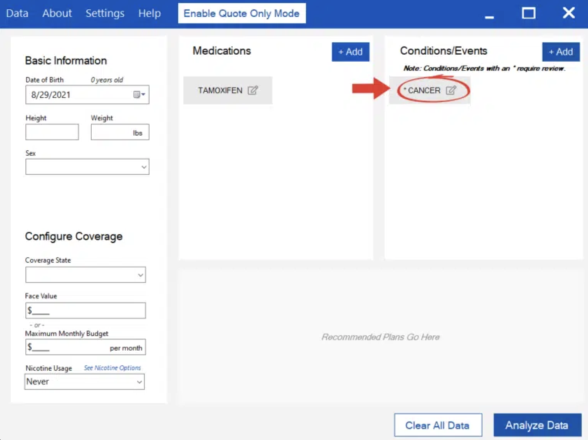Click the edit icon next to TAMOXIFEN
This screenshot has width=588, height=440.
click(x=253, y=90)
